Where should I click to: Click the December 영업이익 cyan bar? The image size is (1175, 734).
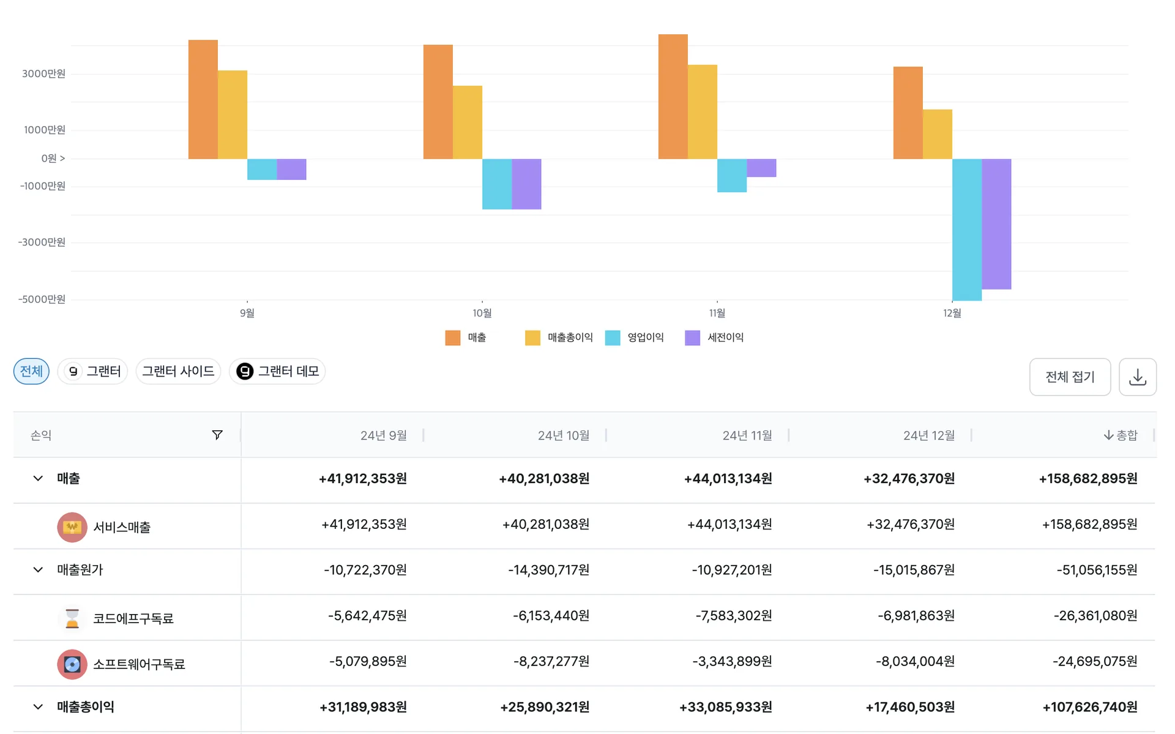967,230
